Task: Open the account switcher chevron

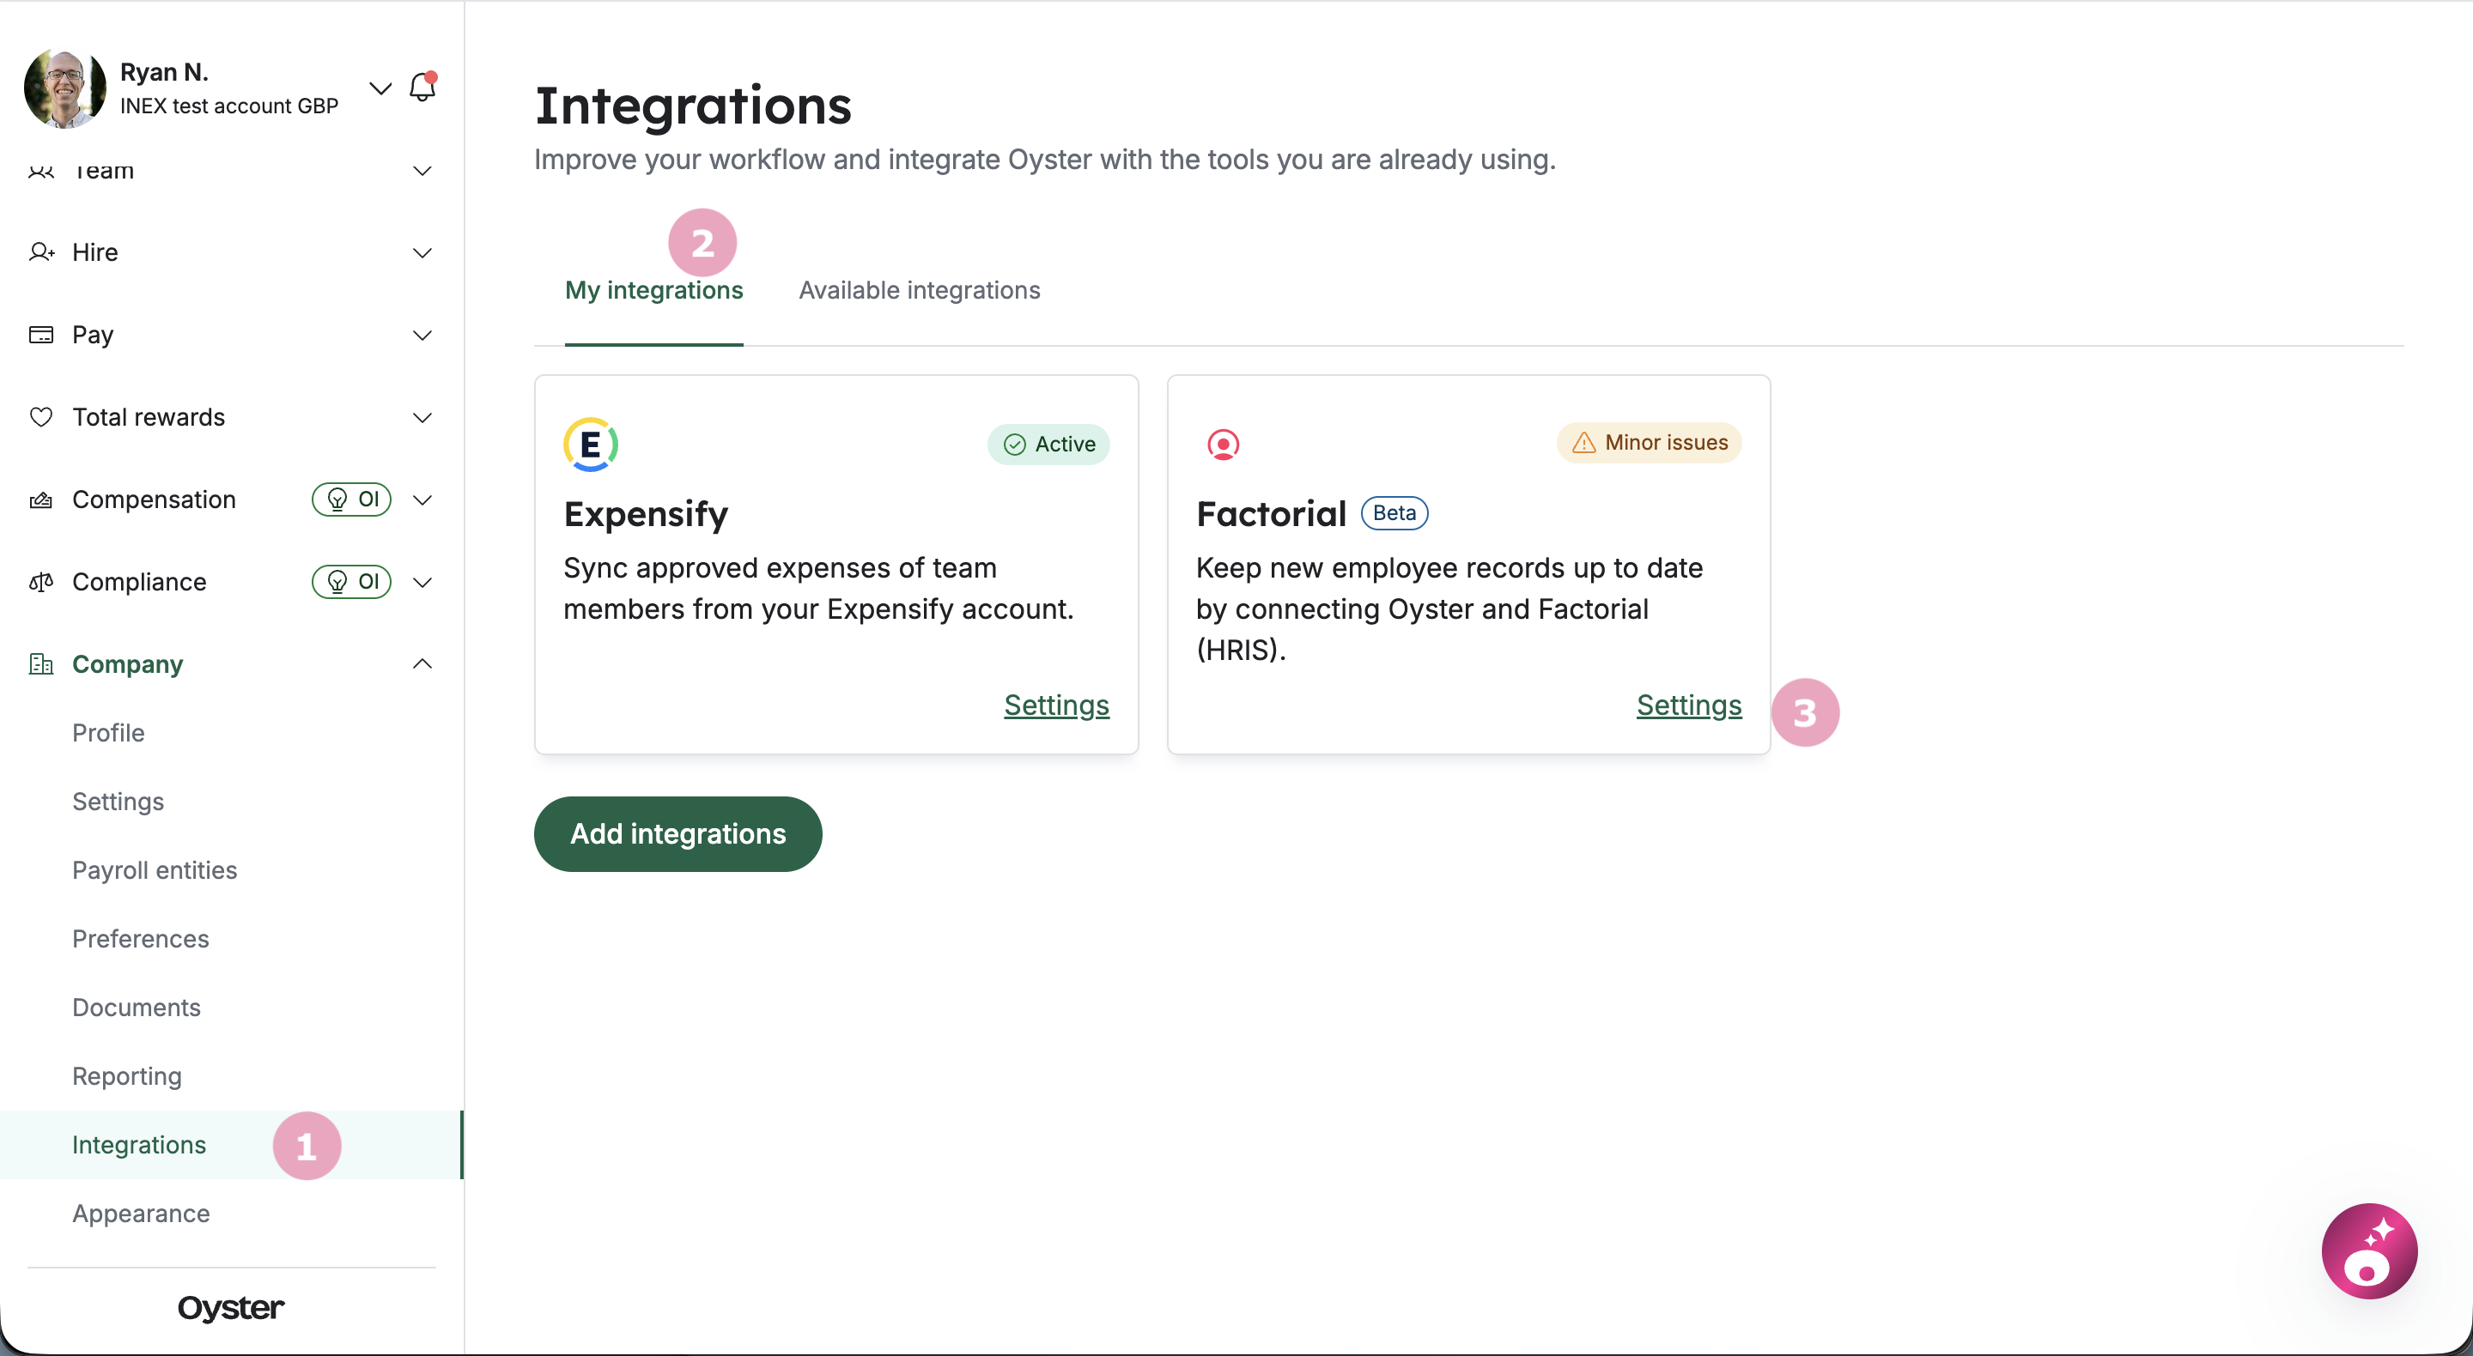Action: click(380, 88)
